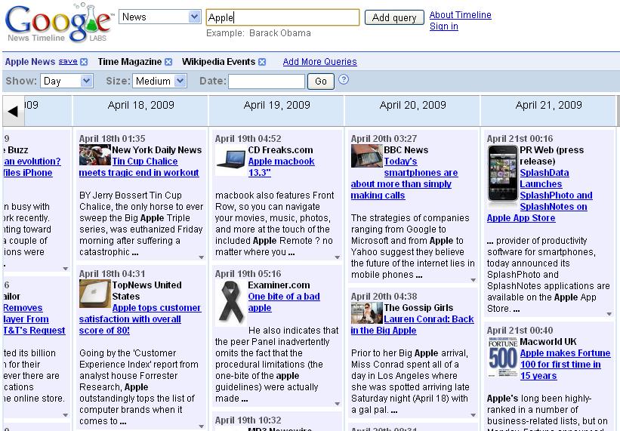Open the Gossip Girls photo thumbnail

coord(366,313)
